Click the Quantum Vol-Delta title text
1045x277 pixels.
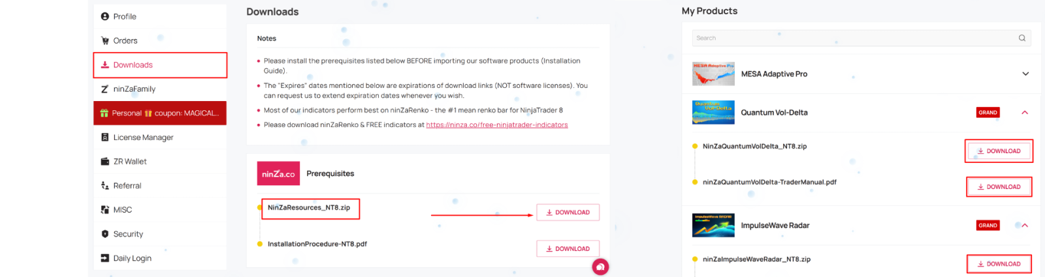774,112
